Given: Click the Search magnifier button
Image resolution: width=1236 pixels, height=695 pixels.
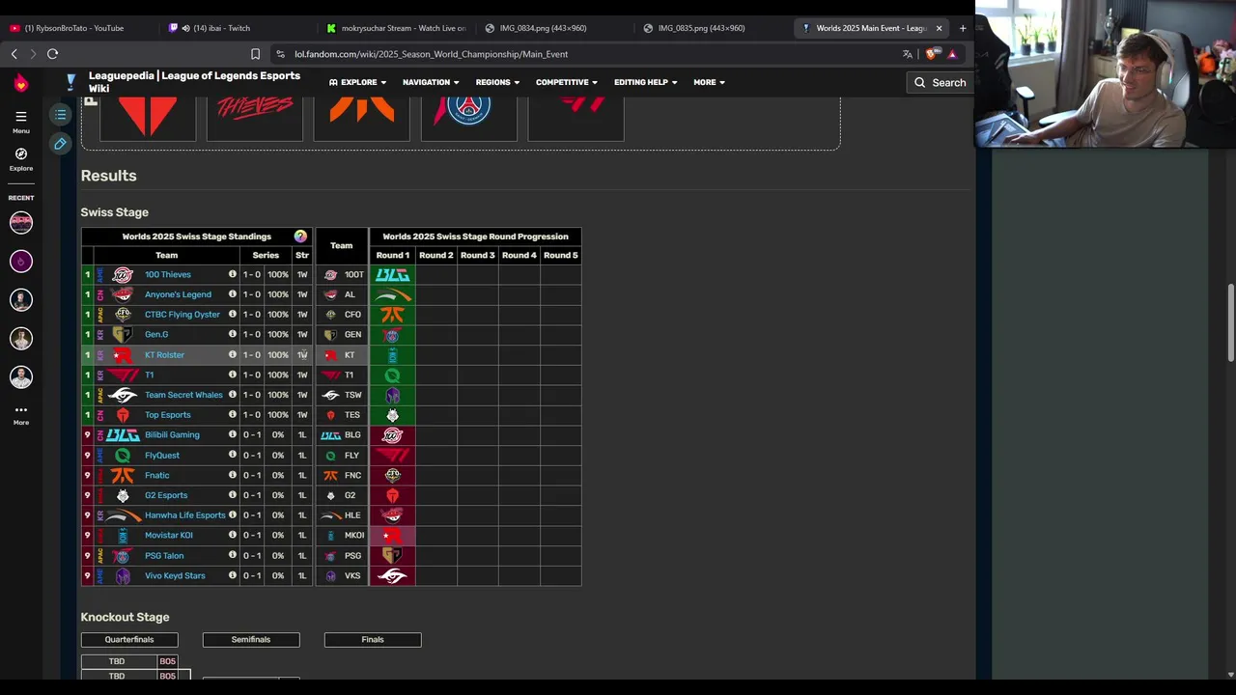Looking at the screenshot, I should click(941, 82).
